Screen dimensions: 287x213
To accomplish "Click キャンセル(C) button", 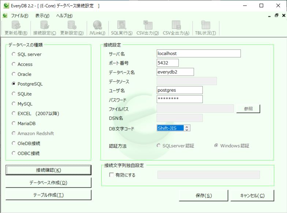I will pyautogui.click(x=252, y=195).
